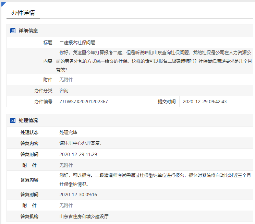This screenshot has height=224, width=255.
Task: Click the 咨询 category value
Action: click(x=64, y=91)
